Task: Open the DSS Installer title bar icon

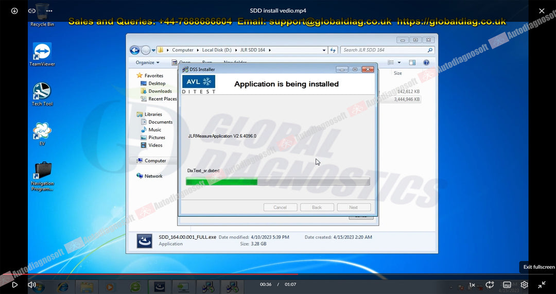Action: tap(185, 70)
